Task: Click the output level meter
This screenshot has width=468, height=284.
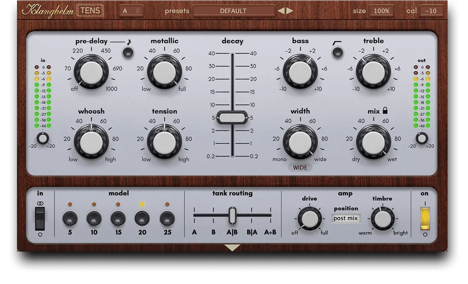Action: 422,97
